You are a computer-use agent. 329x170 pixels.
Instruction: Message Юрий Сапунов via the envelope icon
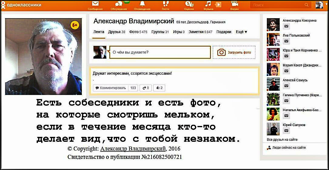287,131
